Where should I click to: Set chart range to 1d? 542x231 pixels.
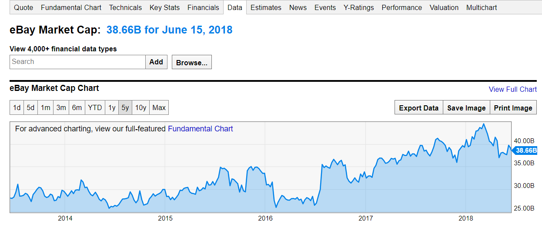pos(17,107)
